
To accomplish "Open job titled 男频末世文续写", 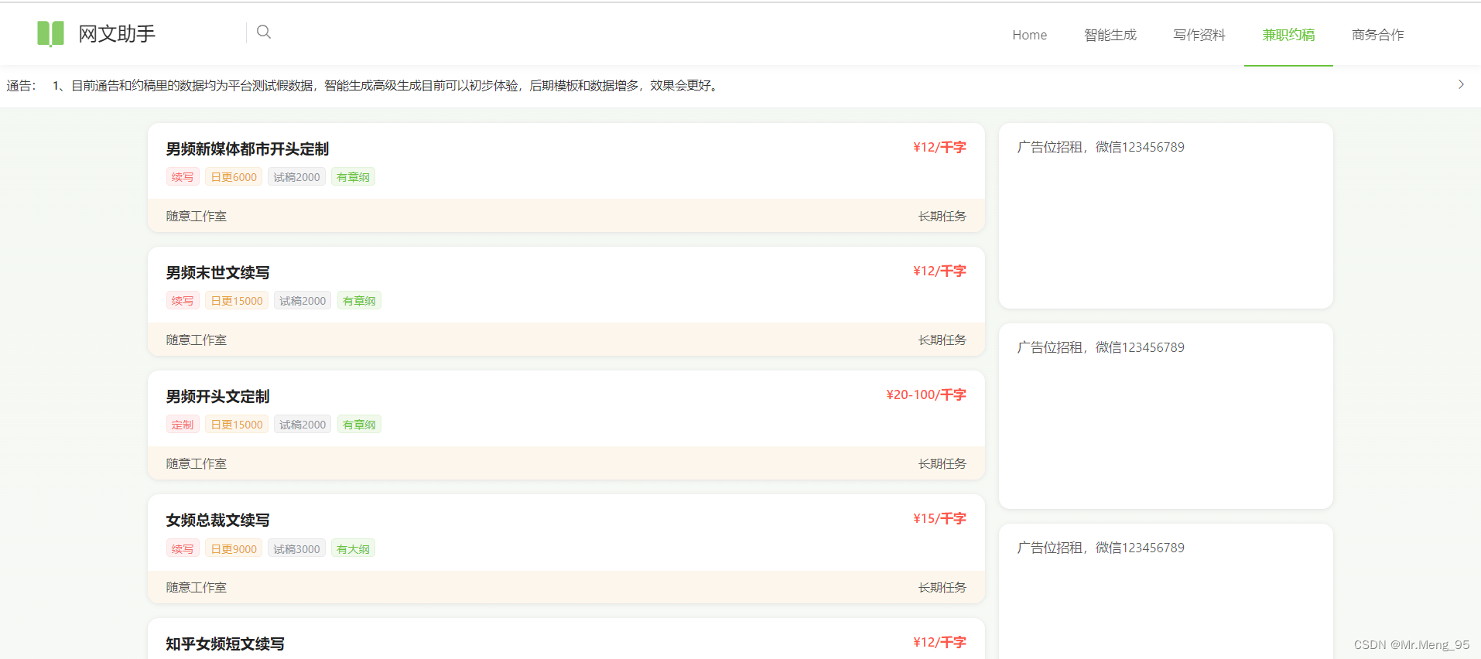I will [x=218, y=272].
